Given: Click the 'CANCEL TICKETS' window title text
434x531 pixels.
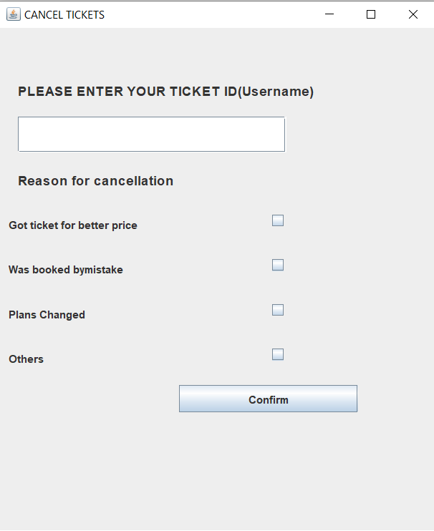Looking at the screenshot, I should point(64,15).
